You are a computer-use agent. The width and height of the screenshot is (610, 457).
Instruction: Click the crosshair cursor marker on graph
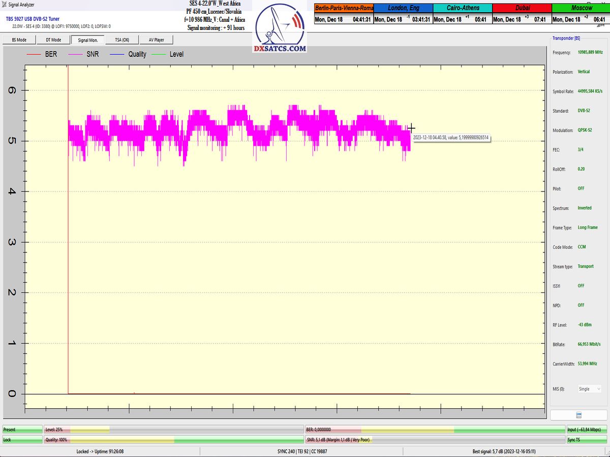click(x=411, y=128)
